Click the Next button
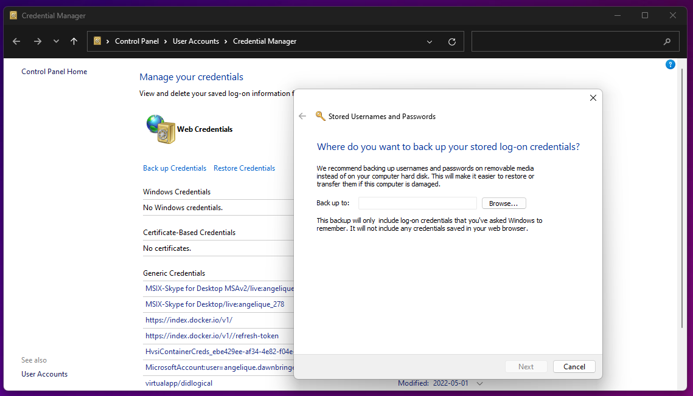 pyautogui.click(x=526, y=367)
